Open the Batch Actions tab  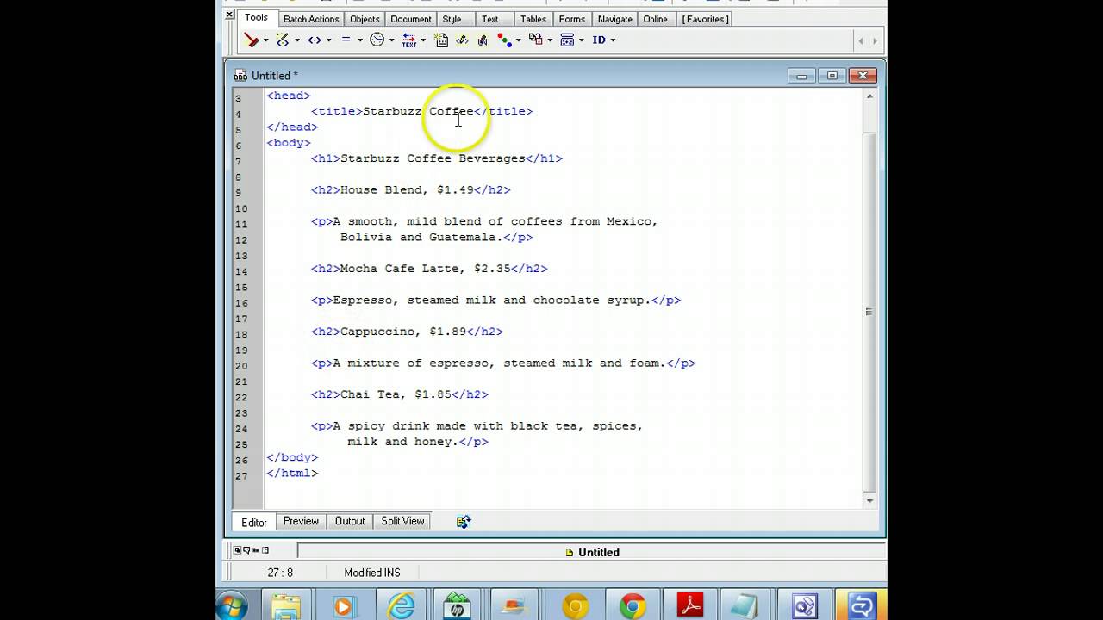pos(311,19)
